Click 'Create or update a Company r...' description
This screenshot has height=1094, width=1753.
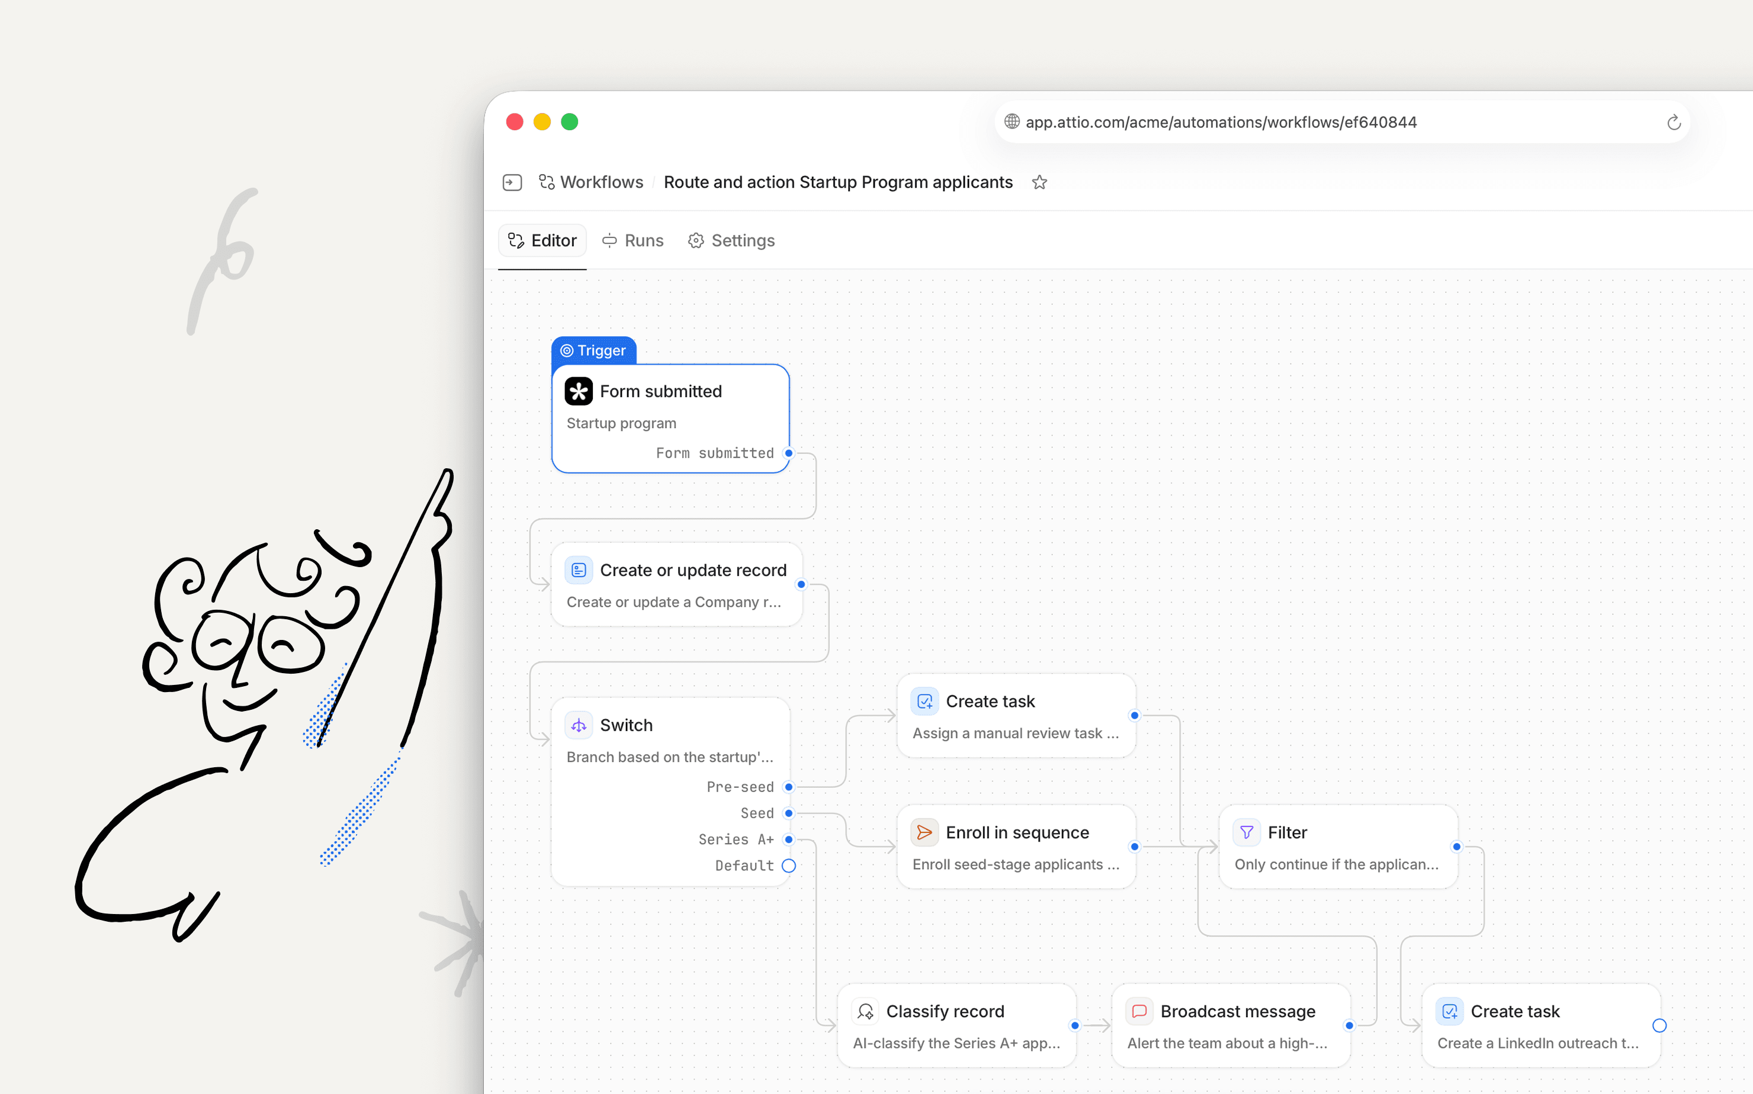point(674,602)
